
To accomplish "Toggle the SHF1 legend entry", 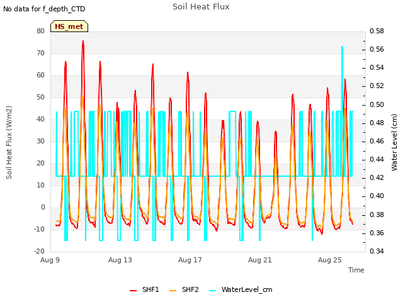I will (144, 289).
